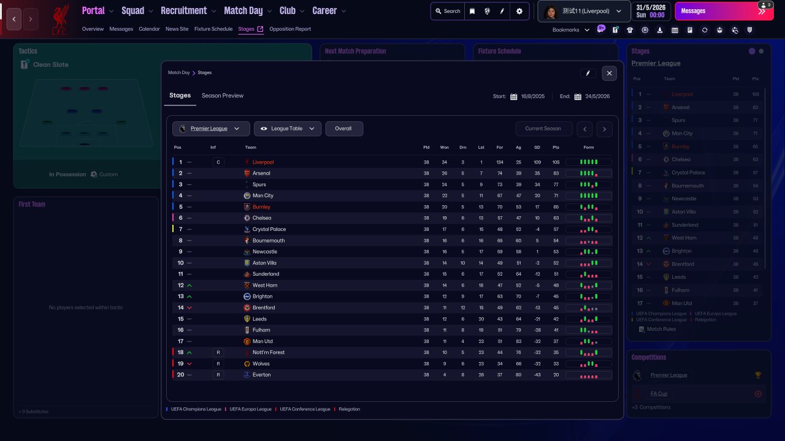Click Match Day in the dialog breadcrumb
The width and height of the screenshot is (785, 441).
179,73
